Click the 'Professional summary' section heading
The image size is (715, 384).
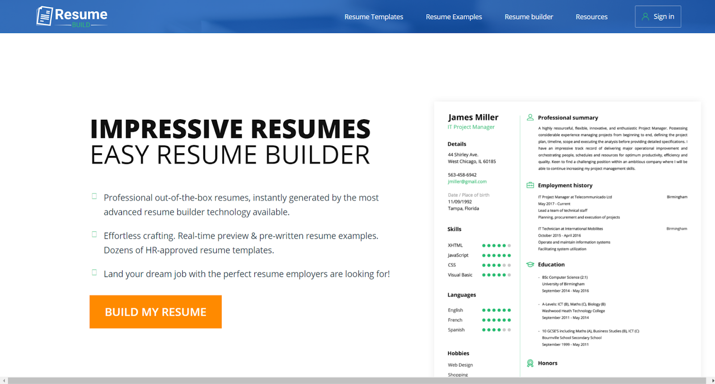click(568, 118)
